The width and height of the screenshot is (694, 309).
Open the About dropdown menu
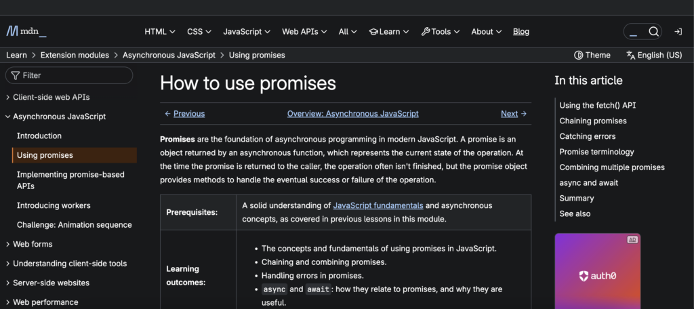487,32
